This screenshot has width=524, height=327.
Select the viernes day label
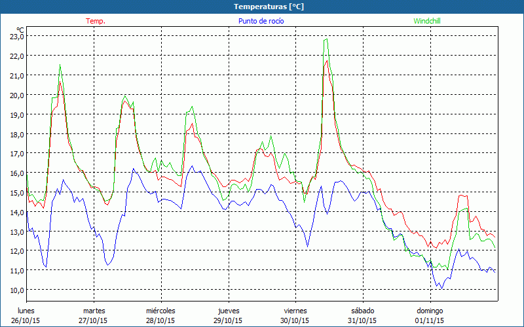tap(295, 310)
